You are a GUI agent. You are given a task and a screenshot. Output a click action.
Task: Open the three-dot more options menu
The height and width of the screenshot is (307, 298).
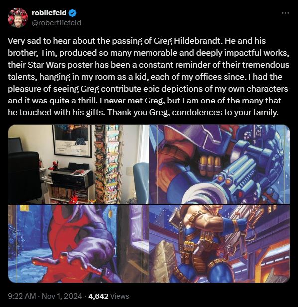pyautogui.click(x=285, y=13)
